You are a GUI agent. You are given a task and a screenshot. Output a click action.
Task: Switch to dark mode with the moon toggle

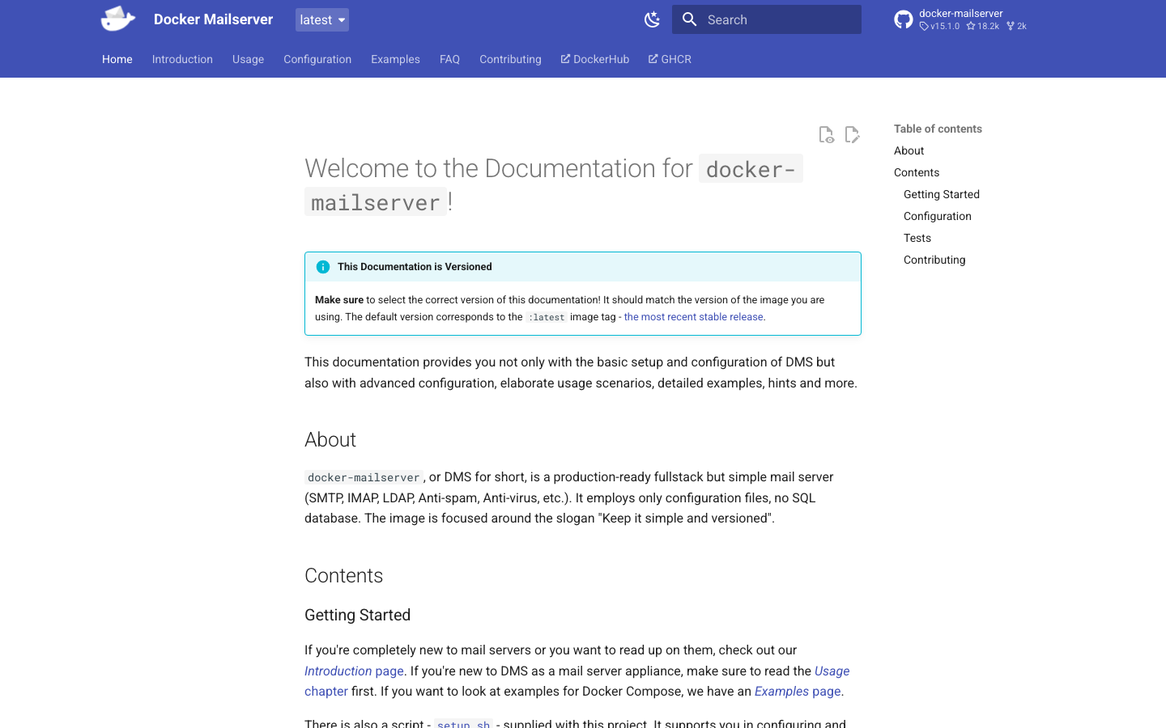click(x=653, y=19)
